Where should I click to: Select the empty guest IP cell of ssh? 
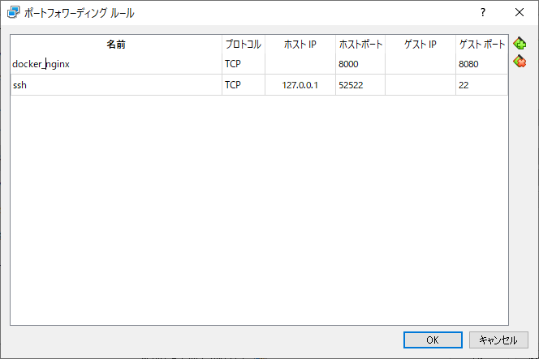pos(420,85)
